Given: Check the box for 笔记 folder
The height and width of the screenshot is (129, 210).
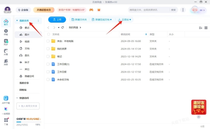Looking at the screenshot, I should coord(48,56).
